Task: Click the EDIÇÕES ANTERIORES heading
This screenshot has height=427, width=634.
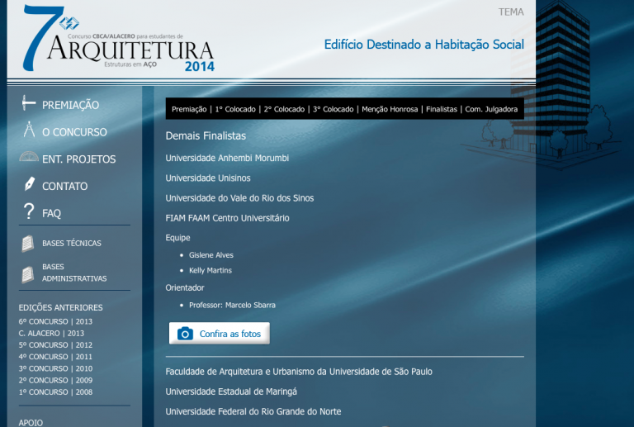Action: (60, 308)
